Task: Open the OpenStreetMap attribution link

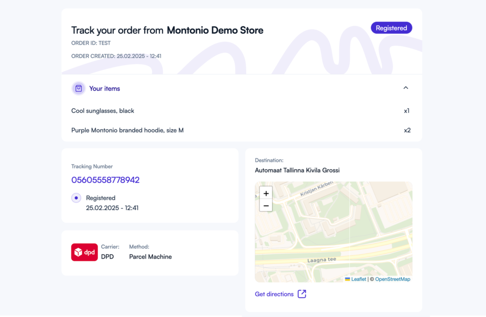Action: click(x=393, y=279)
